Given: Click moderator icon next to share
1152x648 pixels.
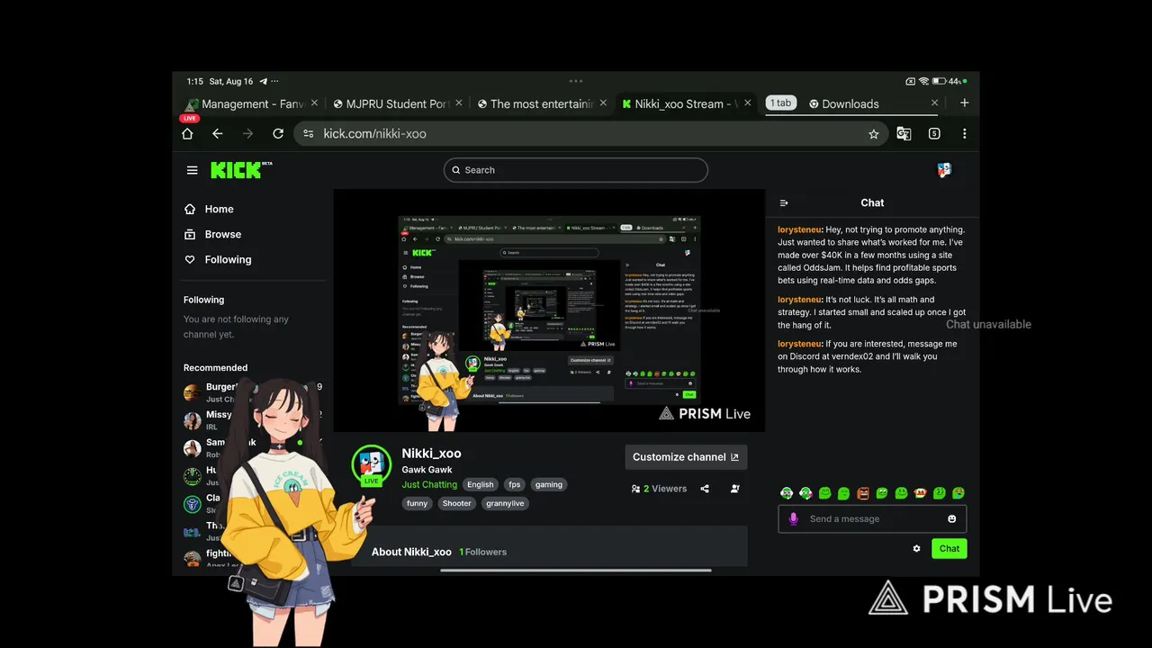Looking at the screenshot, I should [735, 489].
